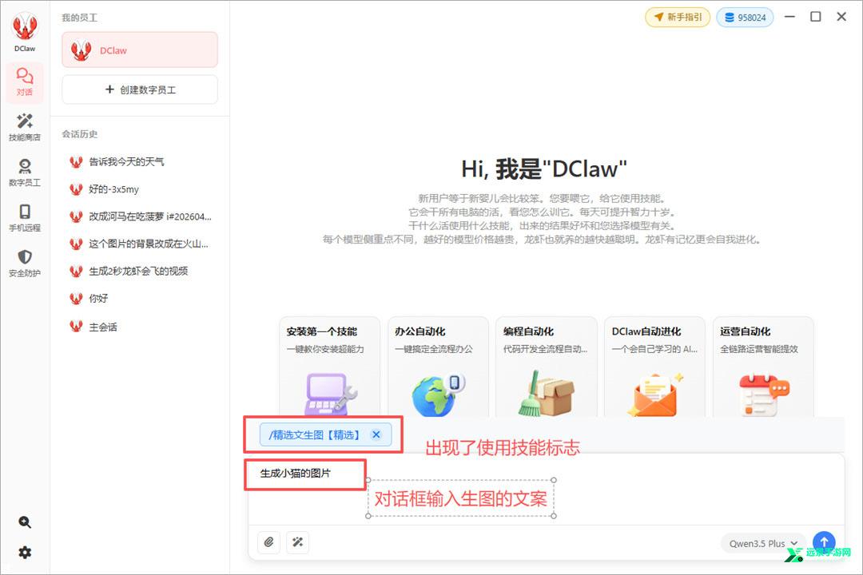Send the message with the blue arrow button
The width and height of the screenshot is (863, 575).
click(x=824, y=542)
